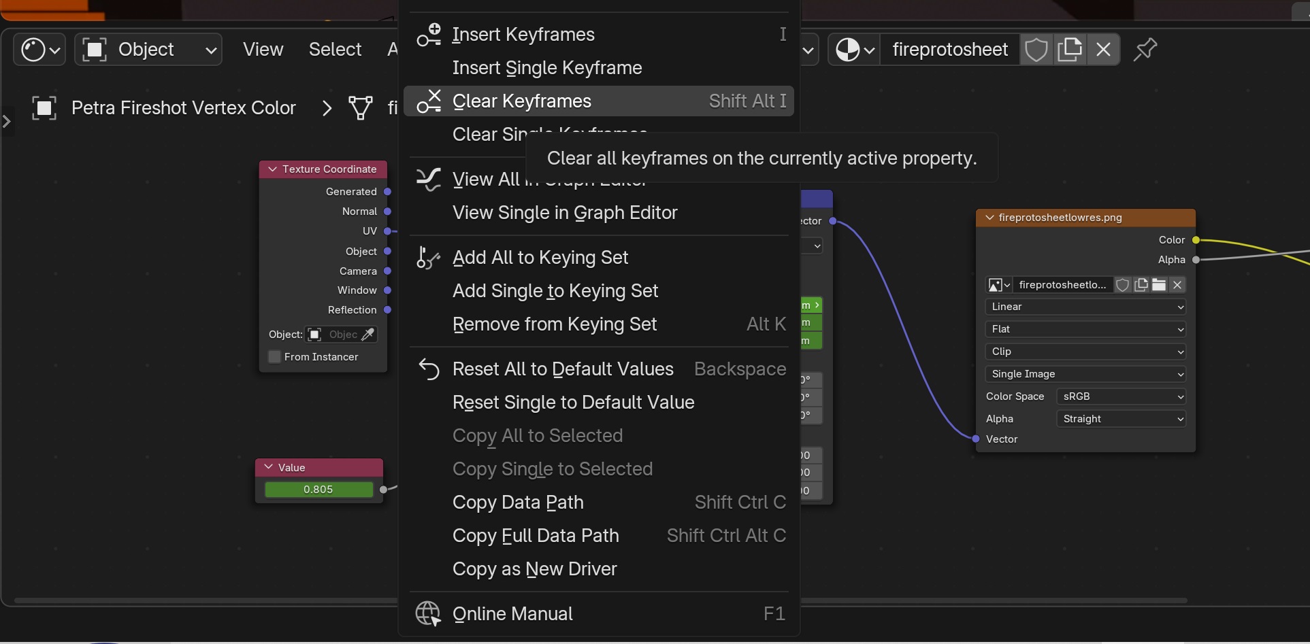Click the new material duplicate icon
Image resolution: width=1310 pixels, height=644 pixels.
[1070, 50]
